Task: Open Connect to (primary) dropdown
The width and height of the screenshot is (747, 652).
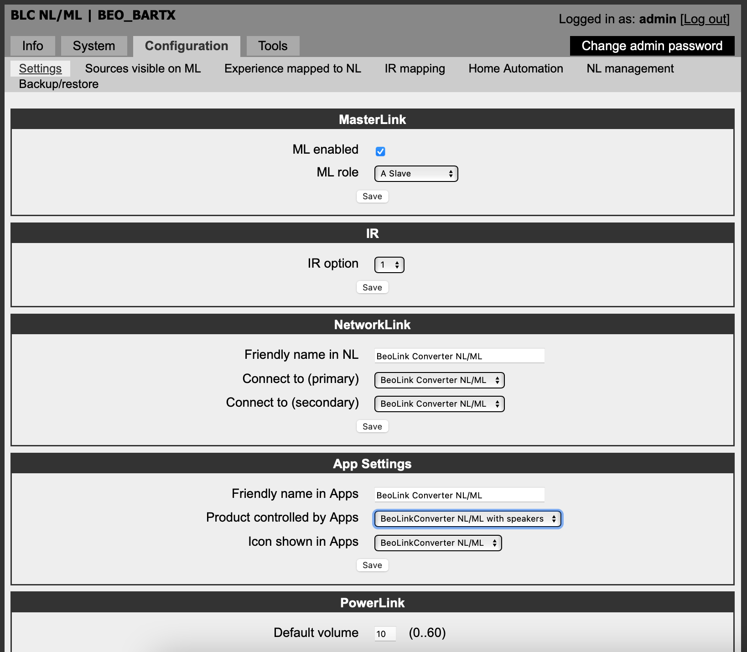Action: pyautogui.click(x=439, y=380)
